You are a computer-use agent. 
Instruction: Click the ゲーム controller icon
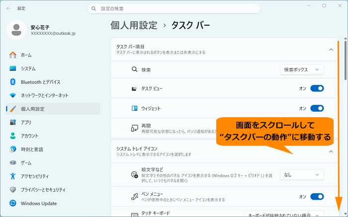pyautogui.click(x=13, y=163)
